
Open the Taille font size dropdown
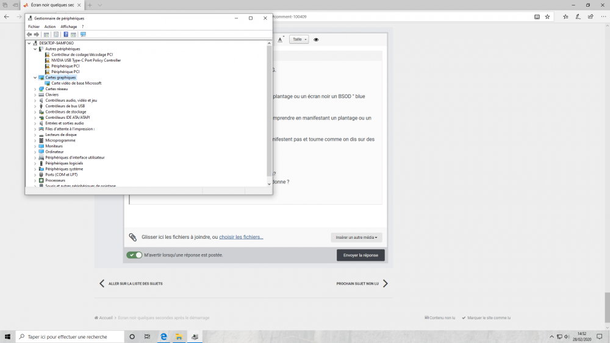click(299, 40)
